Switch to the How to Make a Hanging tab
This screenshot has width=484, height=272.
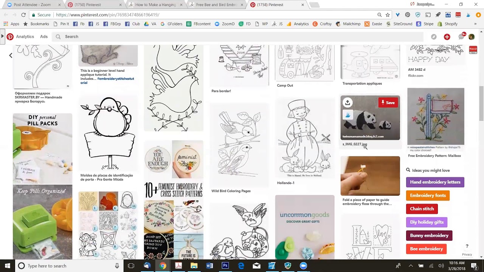tap(155, 5)
